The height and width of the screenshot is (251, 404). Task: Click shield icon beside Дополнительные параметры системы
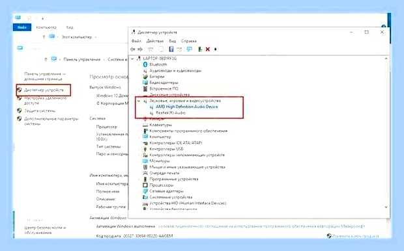(19, 118)
